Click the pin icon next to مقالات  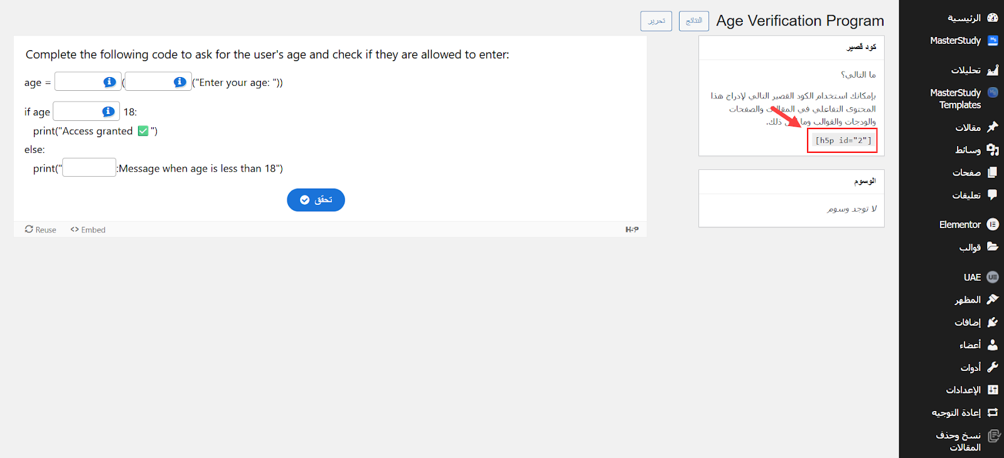[993, 127]
